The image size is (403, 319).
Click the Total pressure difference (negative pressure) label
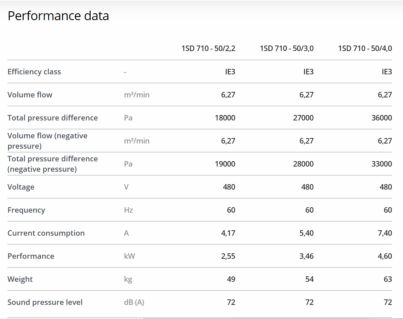(53, 164)
